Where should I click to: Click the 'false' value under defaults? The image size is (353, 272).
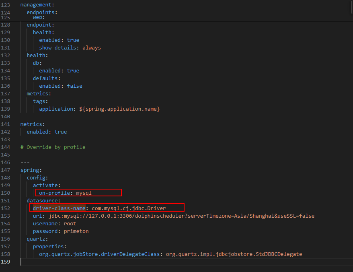click(74, 86)
